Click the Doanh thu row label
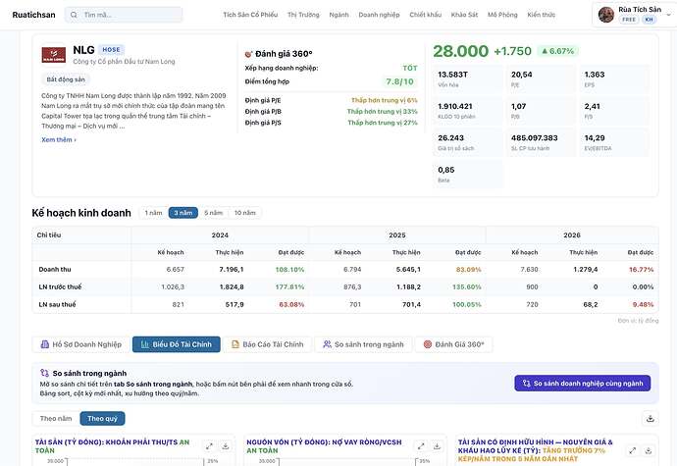 [x=55, y=270]
